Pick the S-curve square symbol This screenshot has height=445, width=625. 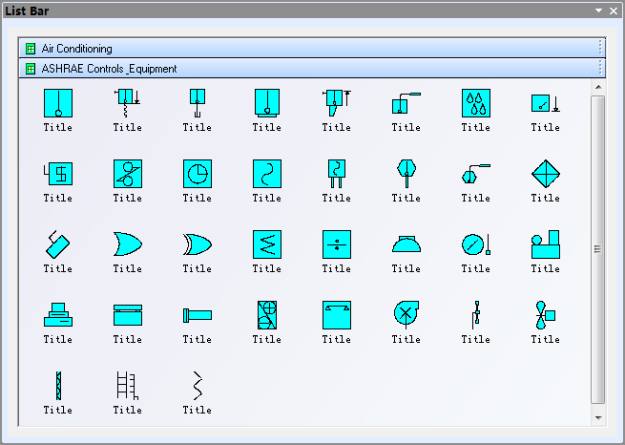(266, 173)
